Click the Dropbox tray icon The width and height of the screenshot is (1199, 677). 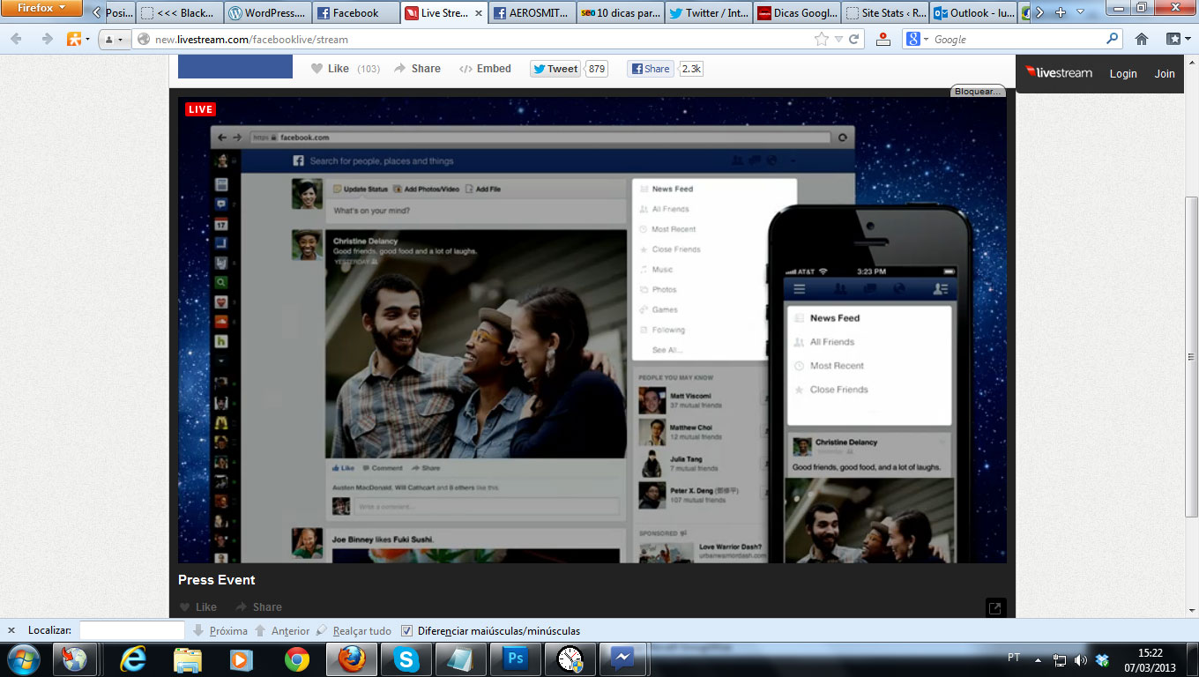pos(1102,659)
